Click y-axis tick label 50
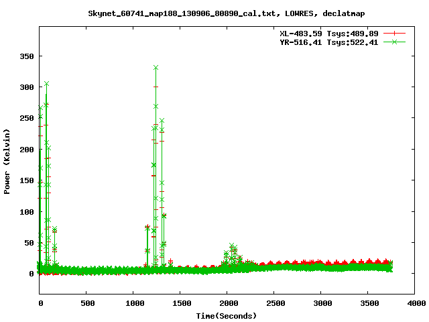 [29, 243]
